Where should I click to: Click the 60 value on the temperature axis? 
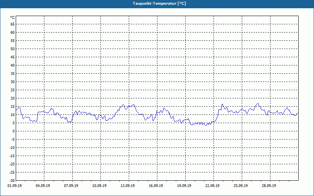13,33
